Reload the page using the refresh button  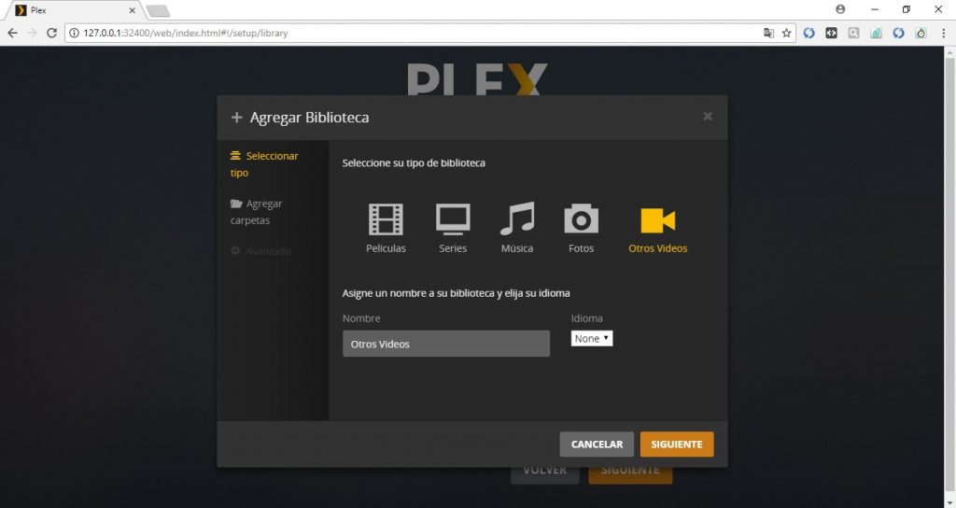tap(52, 33)
